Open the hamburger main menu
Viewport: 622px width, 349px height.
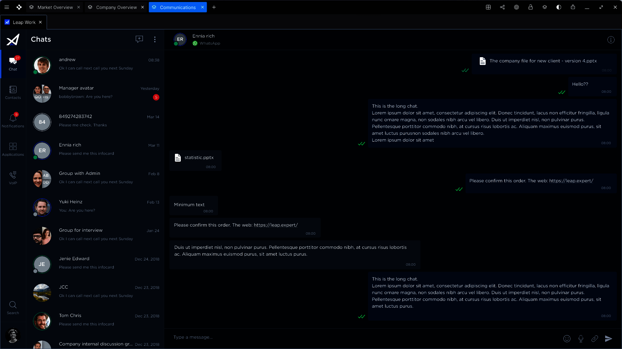click(6, 7)
